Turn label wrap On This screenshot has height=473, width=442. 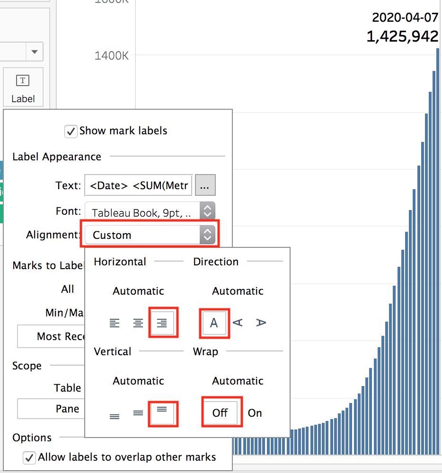(255, 413)
